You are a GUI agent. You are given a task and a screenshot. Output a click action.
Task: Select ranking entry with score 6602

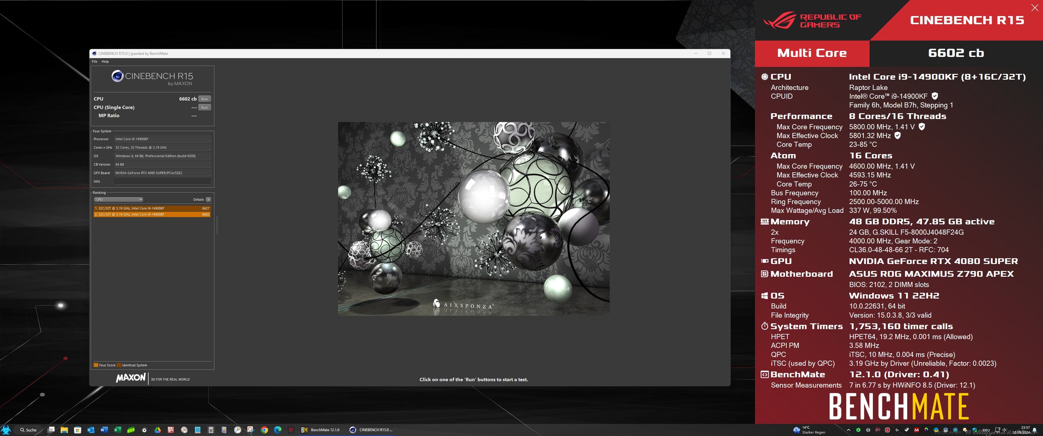click(x=152, y=214)
